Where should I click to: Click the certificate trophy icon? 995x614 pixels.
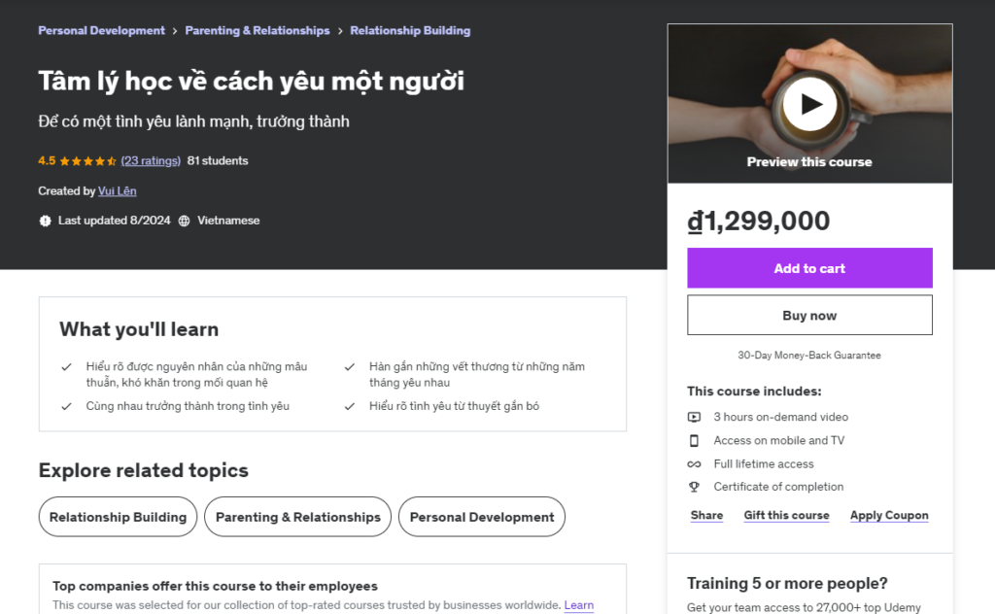pyautogui.click(x=694, y=487)
